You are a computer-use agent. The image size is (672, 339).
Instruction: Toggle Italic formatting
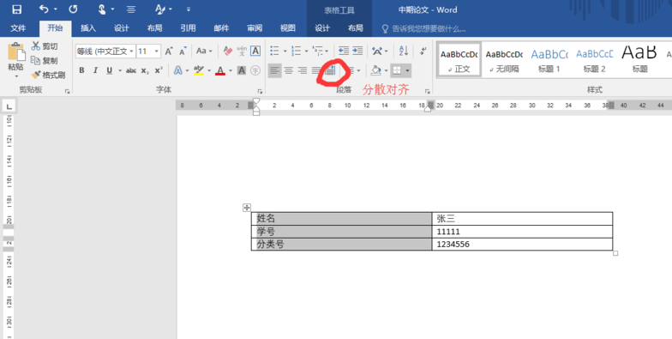(x=96, y=70)
